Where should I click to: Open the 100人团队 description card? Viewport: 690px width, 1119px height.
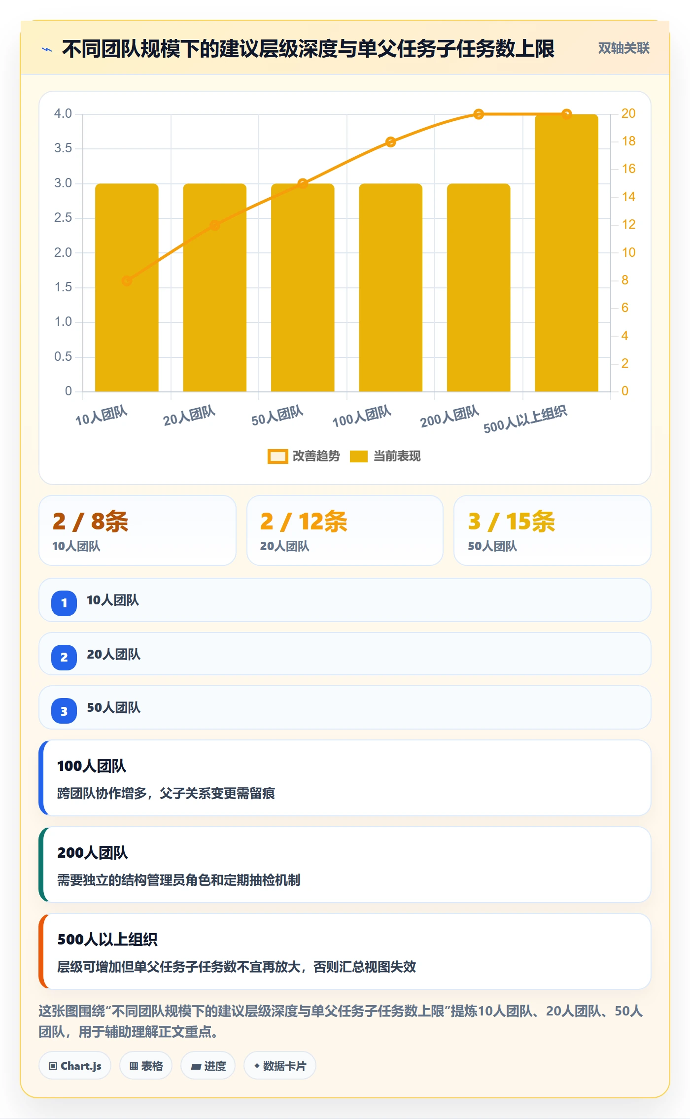345,778
